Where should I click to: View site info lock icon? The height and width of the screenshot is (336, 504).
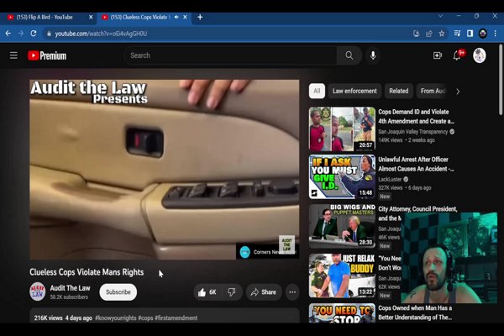[x=49, y=34]
